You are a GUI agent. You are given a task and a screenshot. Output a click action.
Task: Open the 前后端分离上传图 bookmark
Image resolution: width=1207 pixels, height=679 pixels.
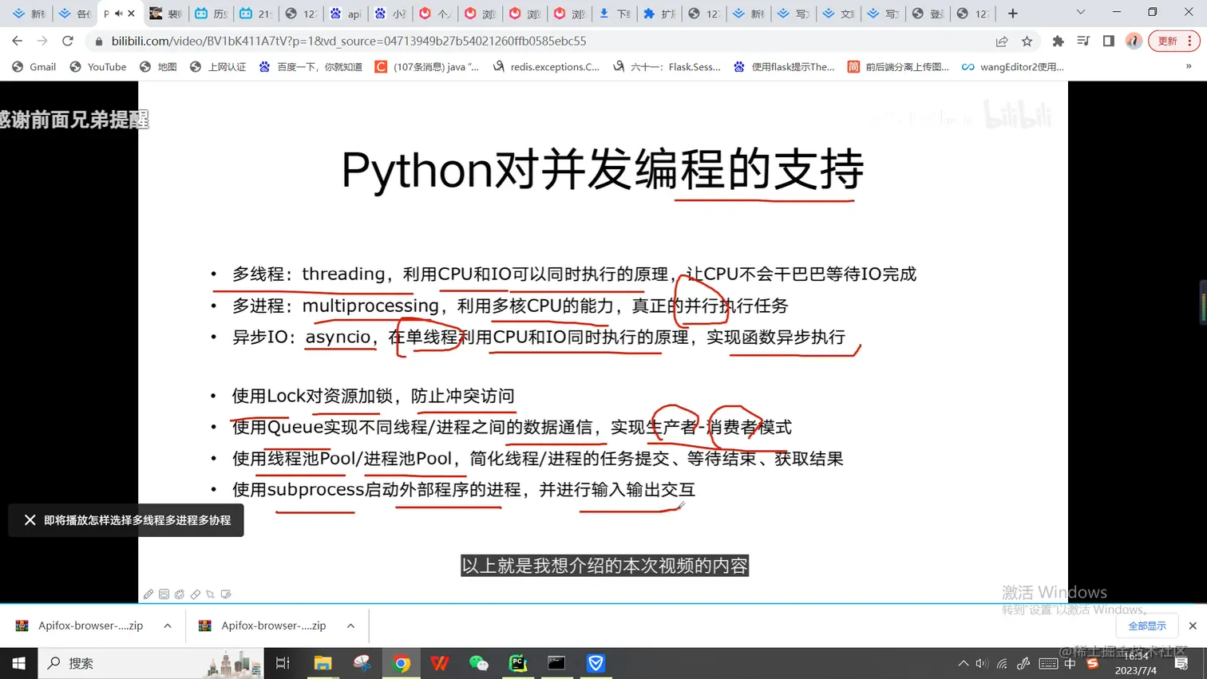(898, 67)
